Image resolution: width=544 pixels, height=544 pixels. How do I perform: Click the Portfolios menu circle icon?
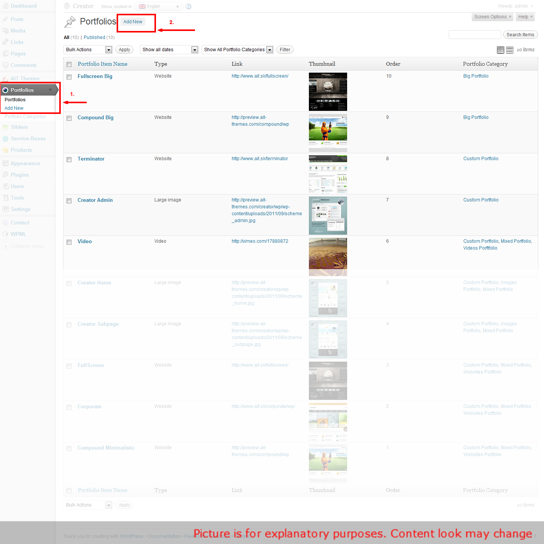[5, 90]
